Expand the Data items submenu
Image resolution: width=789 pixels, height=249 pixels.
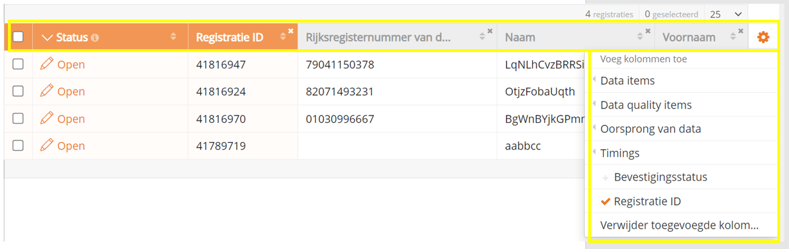pyautogui.click(x=627, y=81)
